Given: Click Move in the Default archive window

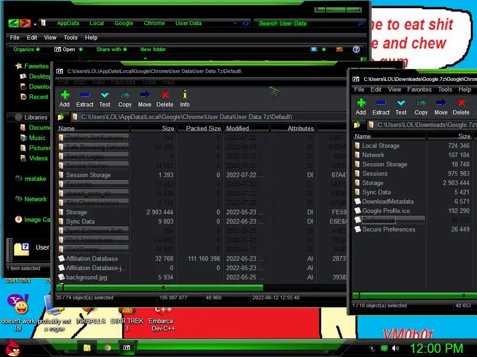Looking at the screenshot, I should 145,99.
